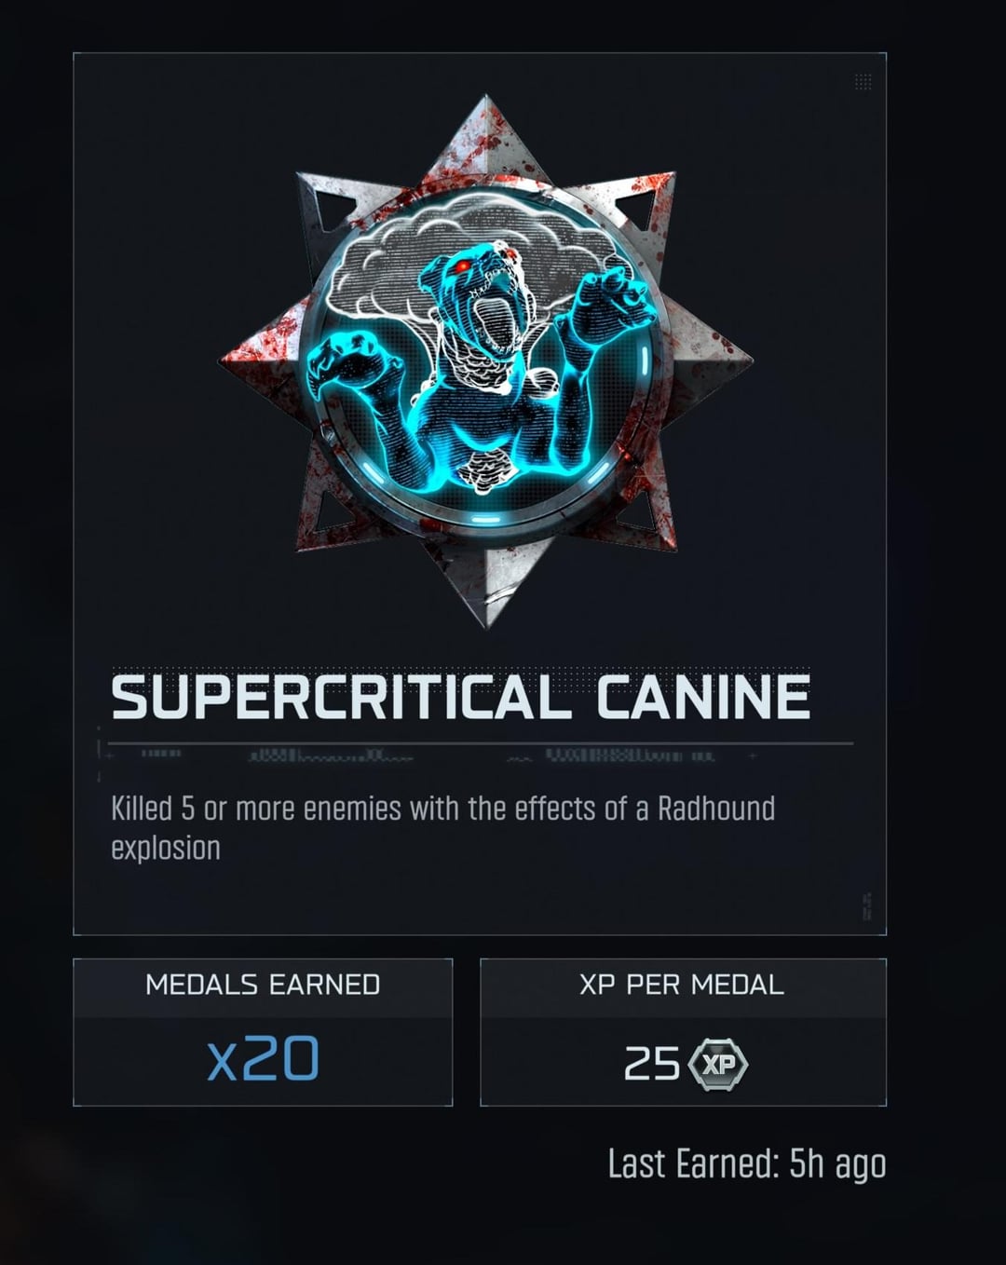Click the Supercritical Canine medal emblem
Image resolution: width=1006 pixels, height=1265 pixels.
pyautogui.click(x=485, y=361)
